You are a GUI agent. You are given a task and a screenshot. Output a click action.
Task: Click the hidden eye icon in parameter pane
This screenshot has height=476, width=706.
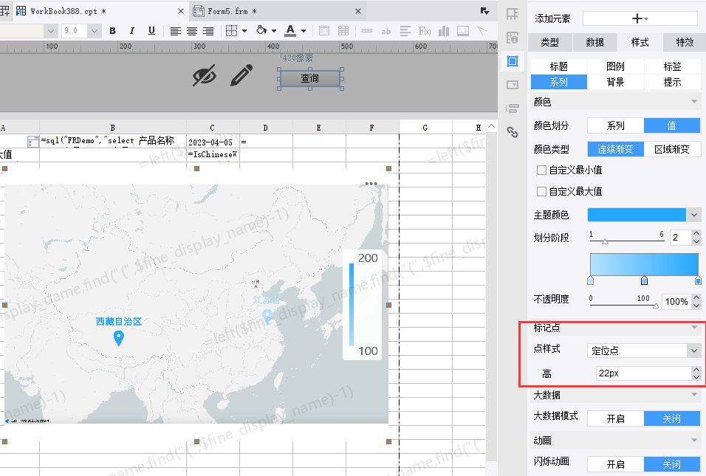205,75
